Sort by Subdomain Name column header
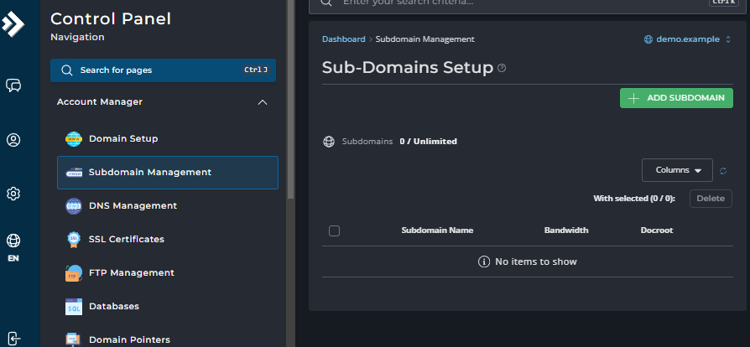Screen dimensions: 750x347 (x=437, y=230)
